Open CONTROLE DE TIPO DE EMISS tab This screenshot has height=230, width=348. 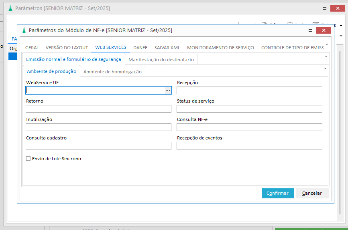(x=292, y=48)
